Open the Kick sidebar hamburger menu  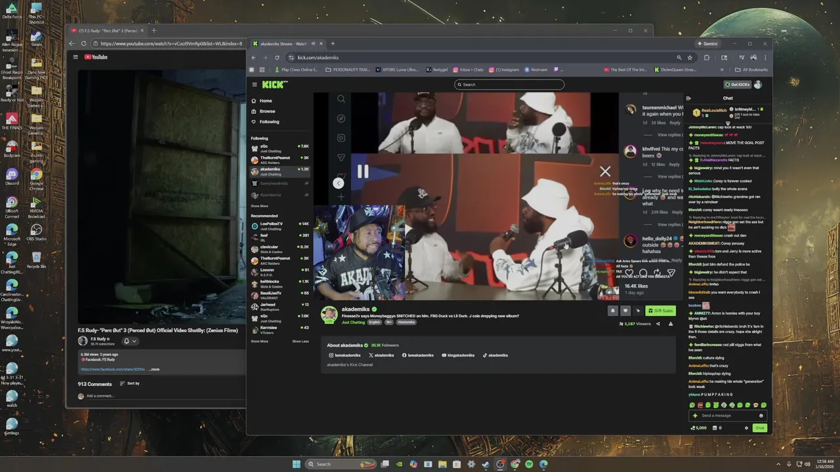click(255, 85)
